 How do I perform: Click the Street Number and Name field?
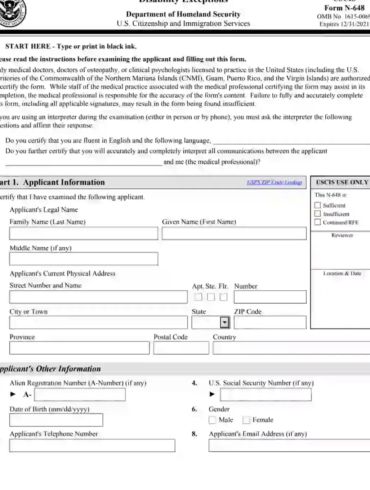pyautogui.click(x=97, y=297)
